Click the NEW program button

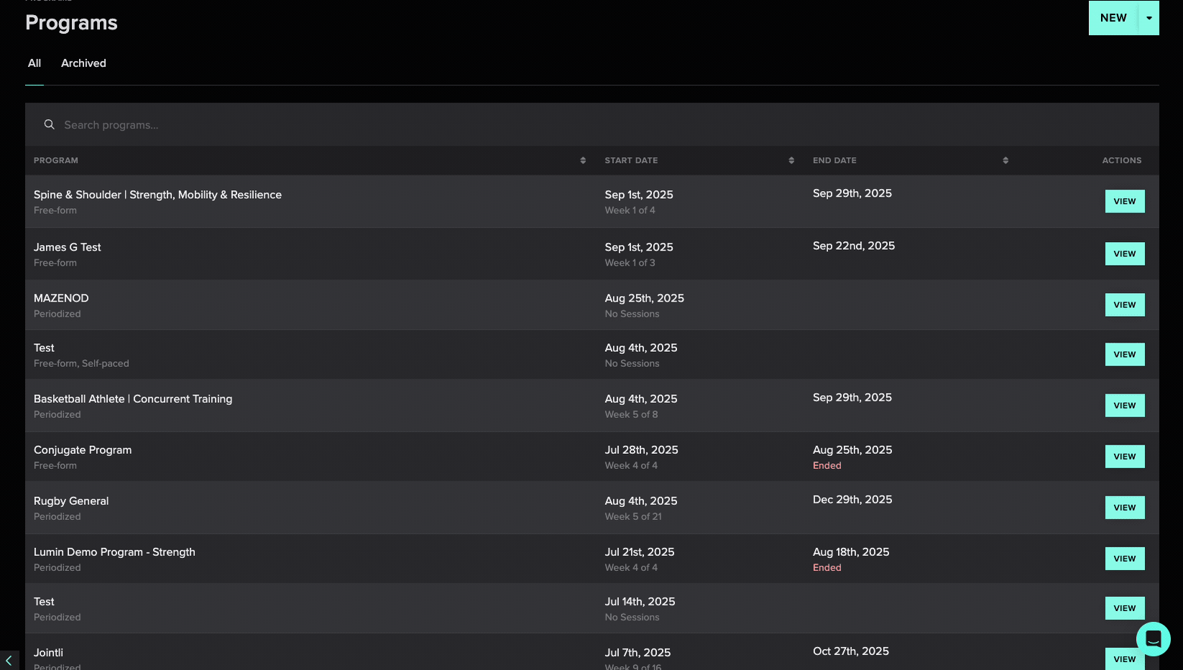pos(1113,18)
